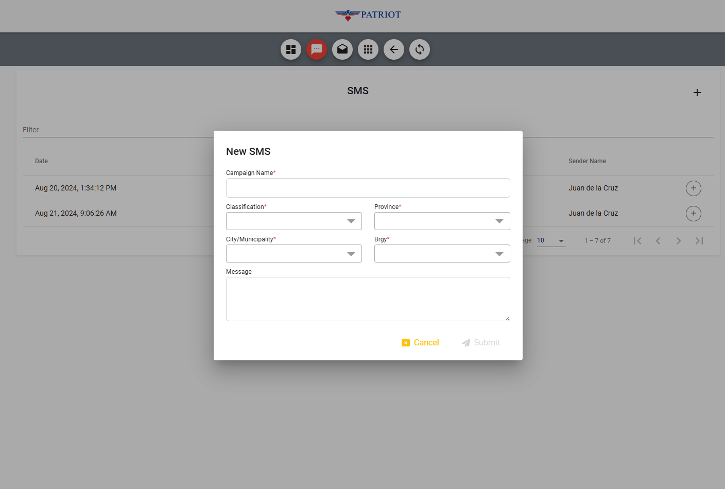Screen dimensions: 725x489
Task: Select the Aug 21, 2024, 9:06:26 AM cell
Action: pos(76,214)
